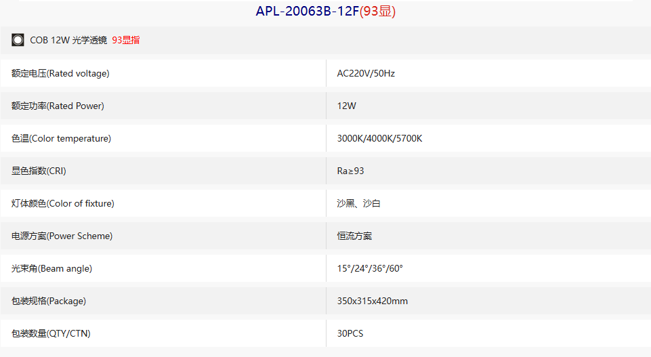Click the red '93显指' label
Image resolution: width=651 pixels, height=357 pixels.
126,40
